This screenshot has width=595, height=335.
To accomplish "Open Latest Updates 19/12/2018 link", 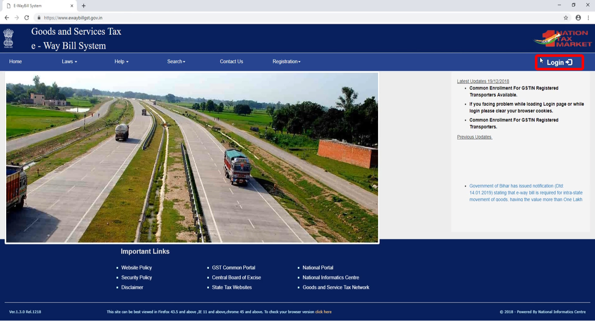I will (483, 81).
